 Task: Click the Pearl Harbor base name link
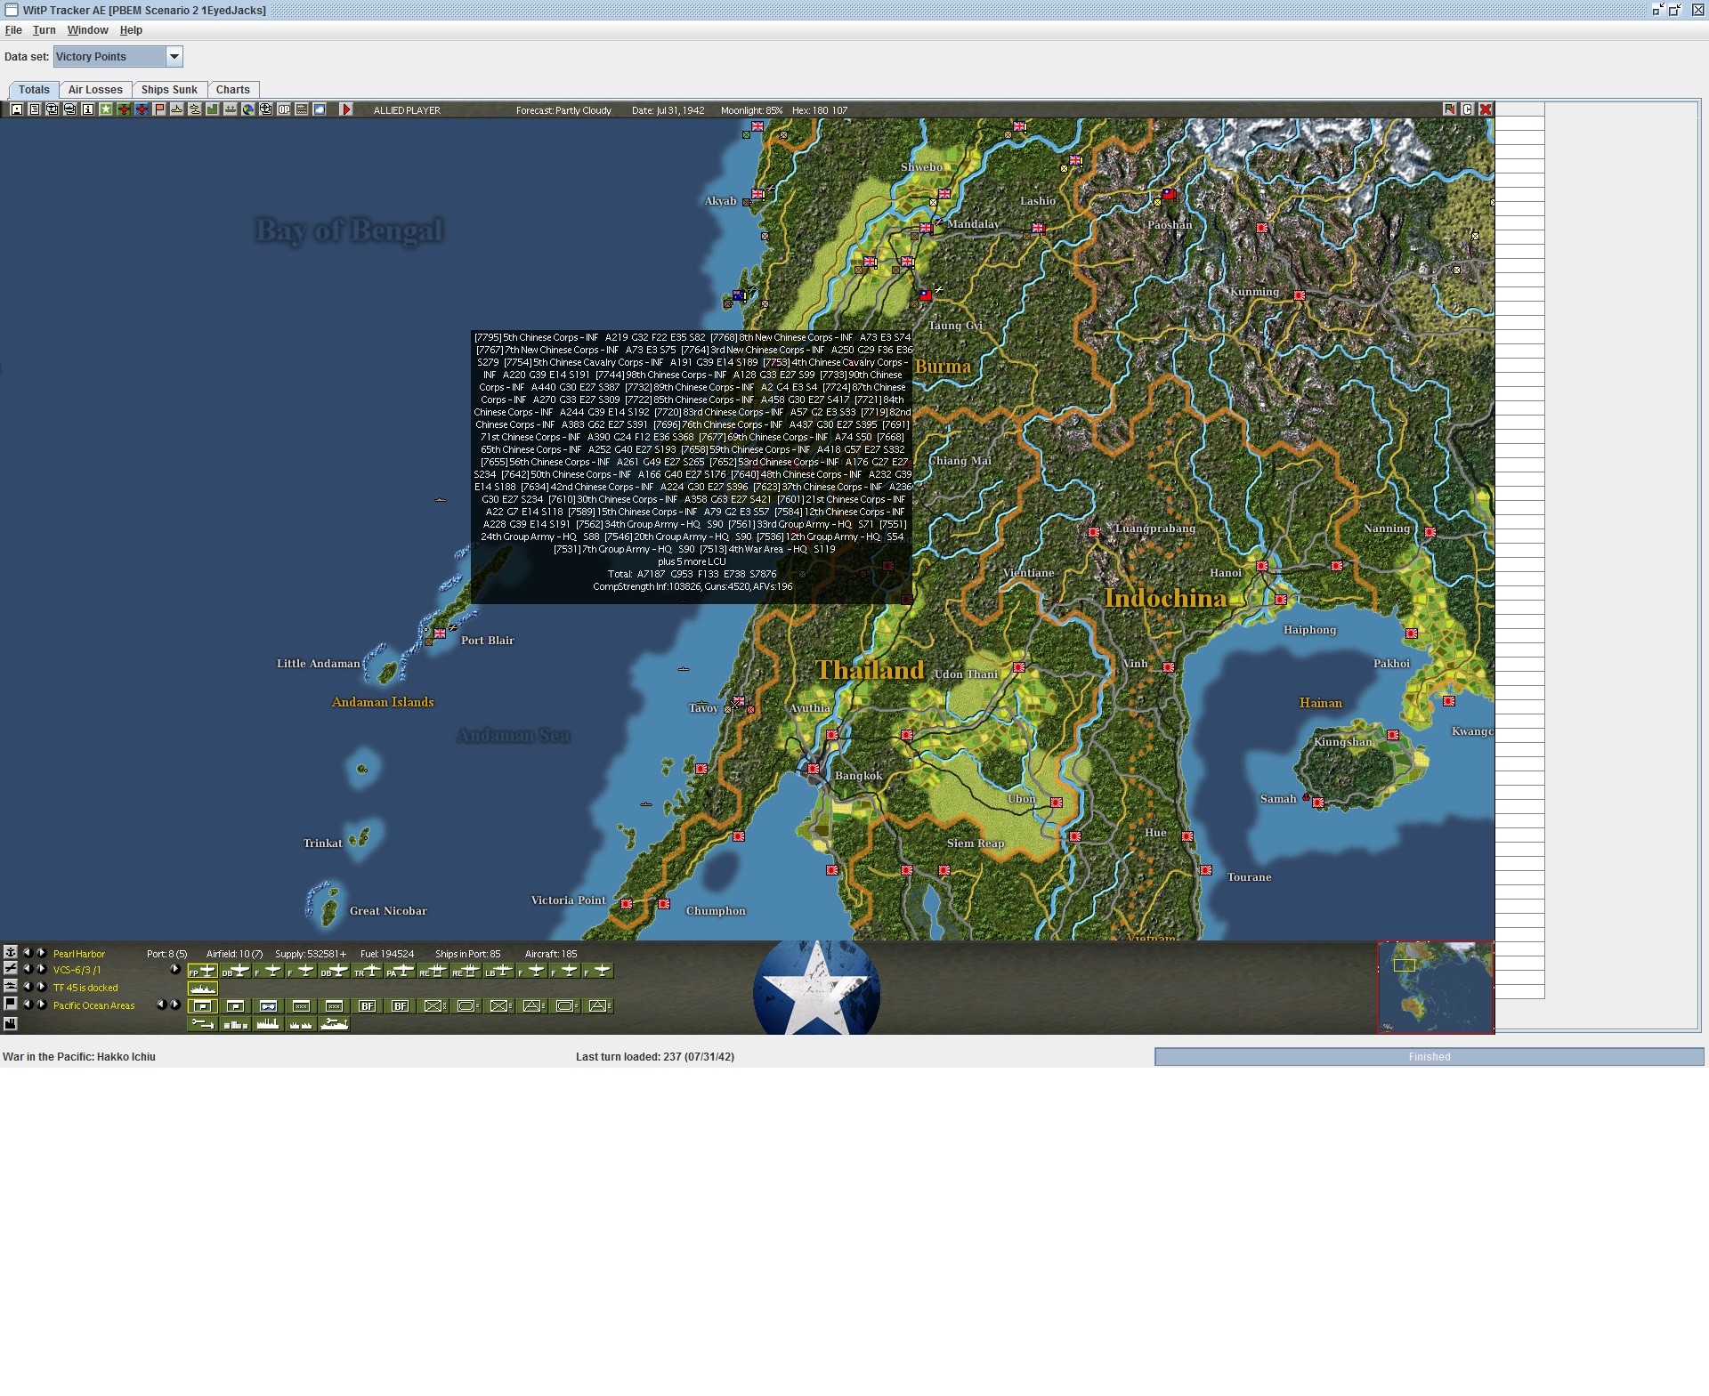coord(79,954)
